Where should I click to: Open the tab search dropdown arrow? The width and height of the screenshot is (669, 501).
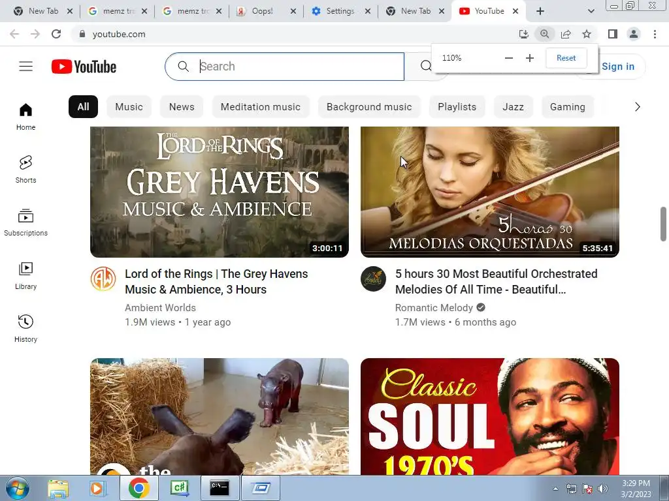point(591,12)
